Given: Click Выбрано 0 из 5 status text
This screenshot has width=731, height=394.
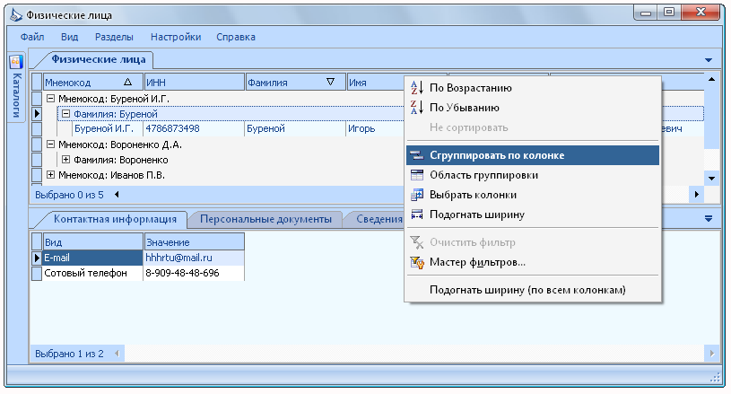Looking at the screenshot, I should 69,195.
